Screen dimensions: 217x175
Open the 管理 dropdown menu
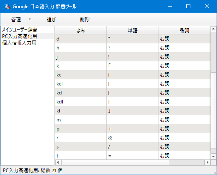(x=16, y=19)
